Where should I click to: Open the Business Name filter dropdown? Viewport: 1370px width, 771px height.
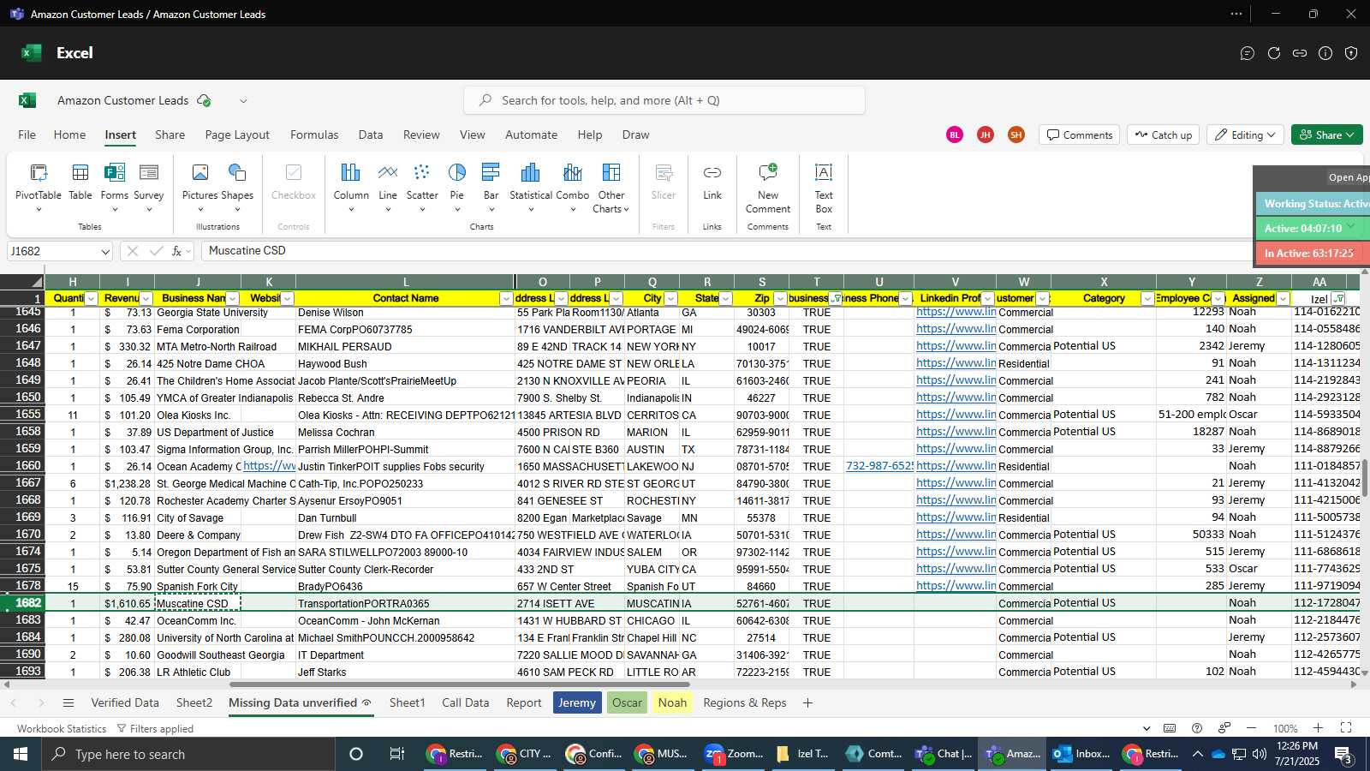232,298
